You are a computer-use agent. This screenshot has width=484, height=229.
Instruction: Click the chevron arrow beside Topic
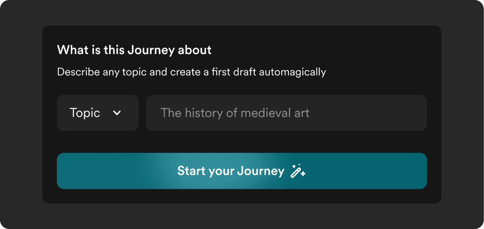(117, 113)
